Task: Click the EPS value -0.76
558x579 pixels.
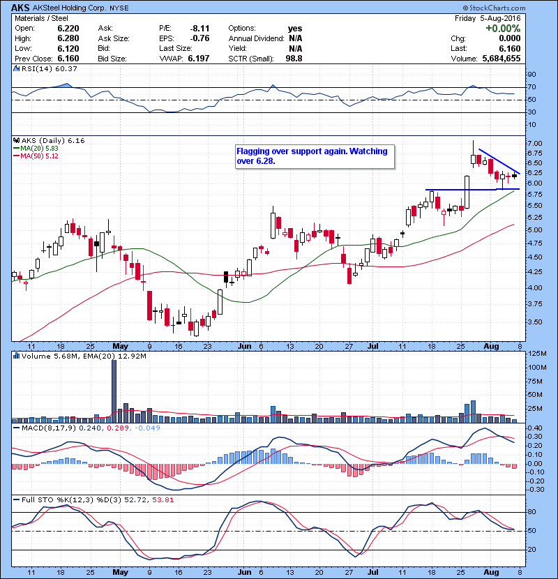Action: point(199,38)
